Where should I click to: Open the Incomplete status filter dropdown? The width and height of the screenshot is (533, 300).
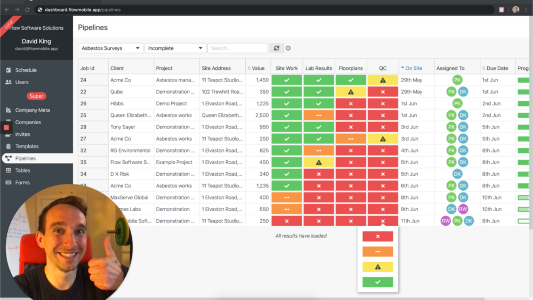[175, 48]
